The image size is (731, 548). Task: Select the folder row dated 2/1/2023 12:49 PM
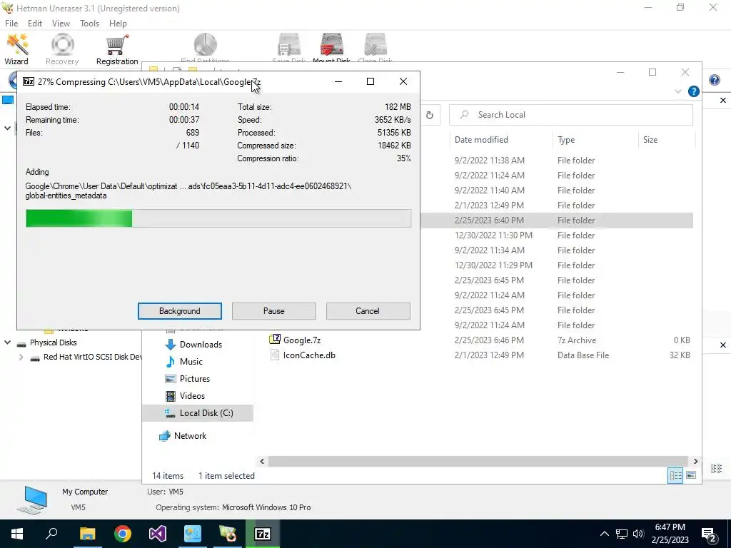[557, 205]
